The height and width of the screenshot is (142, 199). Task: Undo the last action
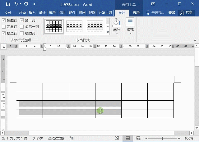pyautogui.click(x=16, y=4)
